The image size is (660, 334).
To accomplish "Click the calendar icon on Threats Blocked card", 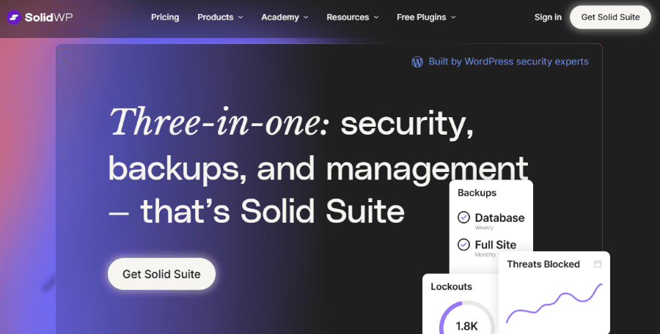I will click(x=597, y=264).
